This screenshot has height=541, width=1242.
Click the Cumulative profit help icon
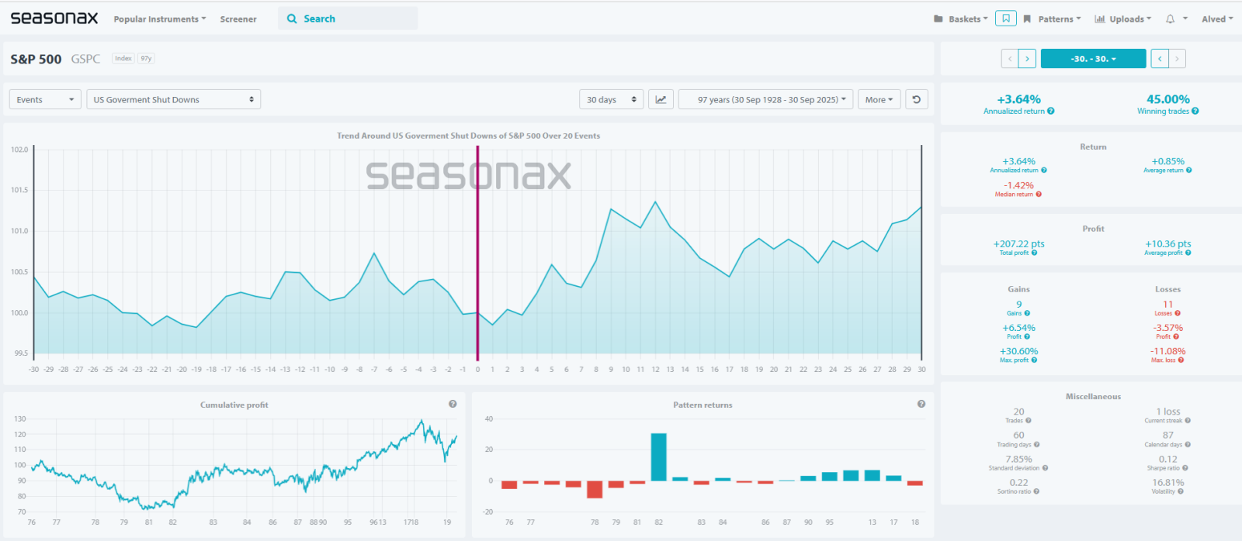pyautogui.click(x=453, y=404)
